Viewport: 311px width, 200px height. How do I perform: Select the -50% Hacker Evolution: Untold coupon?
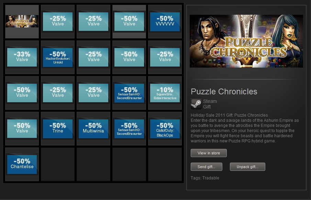click(x=58, y=57)
